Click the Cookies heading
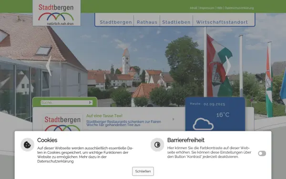The height and width of the screenshot is (179, 286). [47, 140]
